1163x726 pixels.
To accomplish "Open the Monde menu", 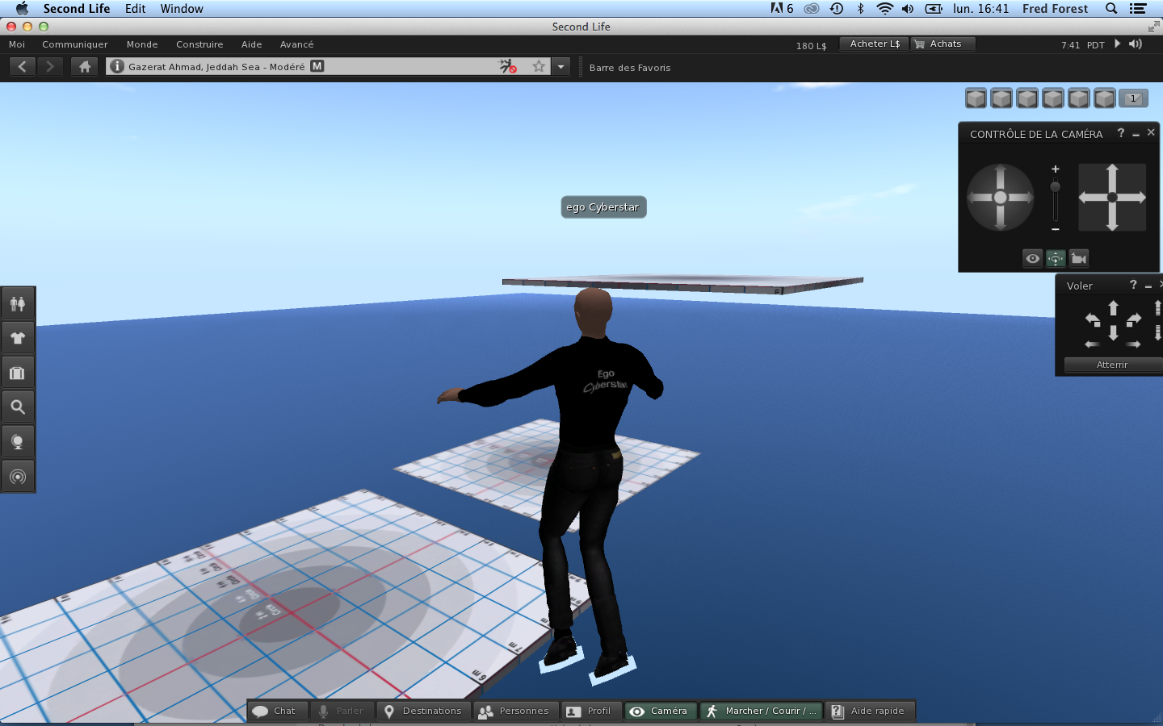I will point(142,44).
